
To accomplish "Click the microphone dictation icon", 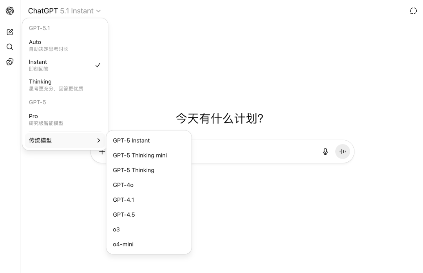I will [325, 151].
